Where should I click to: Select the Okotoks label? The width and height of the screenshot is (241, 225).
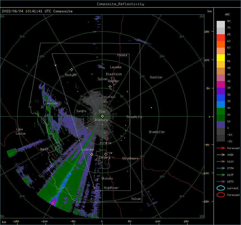pos(107,178)
